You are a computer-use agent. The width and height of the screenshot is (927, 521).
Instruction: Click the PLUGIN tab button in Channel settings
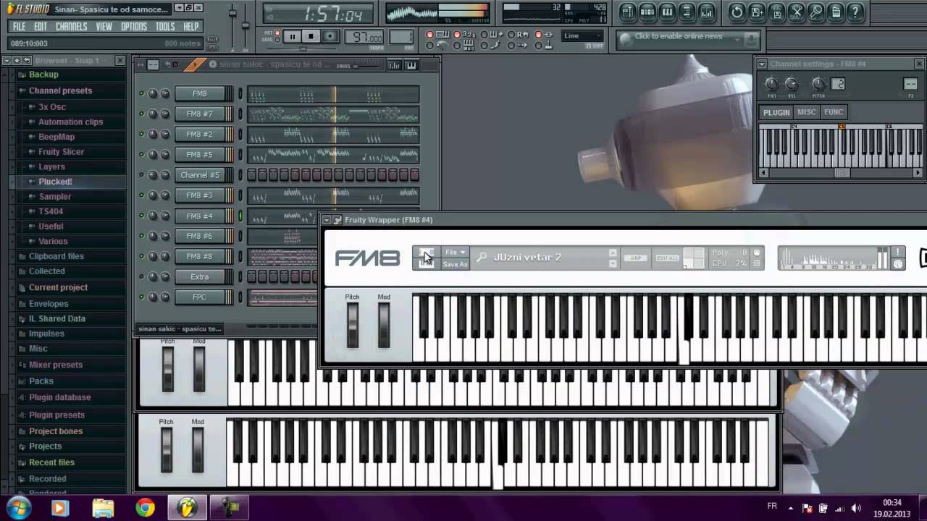coord(776,112)
